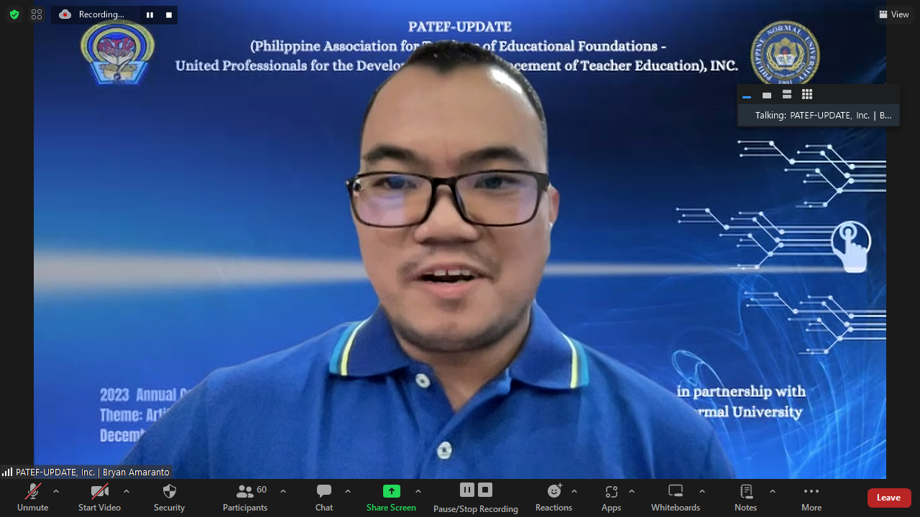Open the More menu
Image resolution: width=920 pixels, height=517 pixels.
tap(811, 497)
